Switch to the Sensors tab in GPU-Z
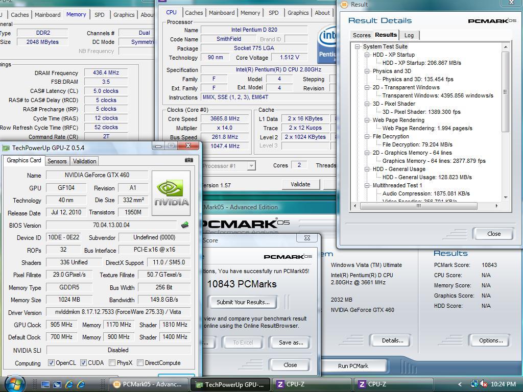This screenshot has width=523, height=392. coord(57,161)
